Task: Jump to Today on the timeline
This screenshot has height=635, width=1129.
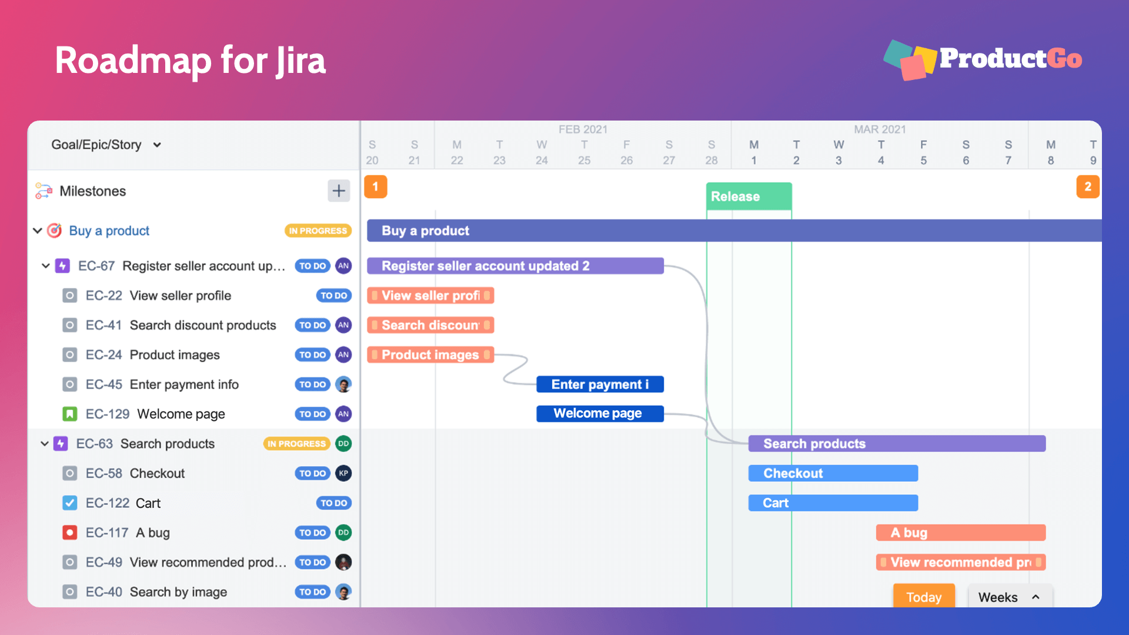Action: (x=924, y=596)
